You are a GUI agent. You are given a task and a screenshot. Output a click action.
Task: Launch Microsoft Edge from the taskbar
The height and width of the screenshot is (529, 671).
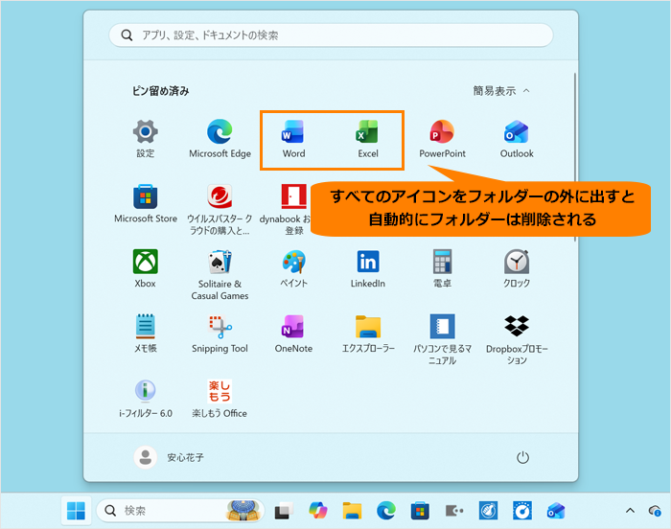[x=386, y=511]
